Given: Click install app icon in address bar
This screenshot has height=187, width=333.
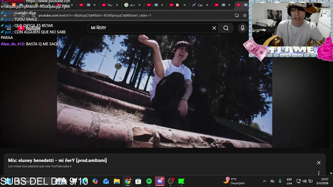Looking at the screenshot, I should [237, 15].
